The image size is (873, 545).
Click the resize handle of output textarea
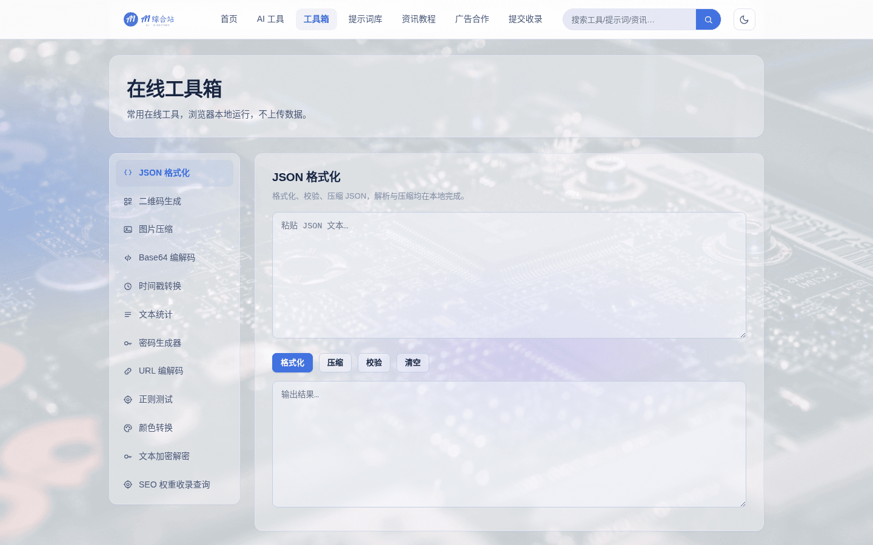pos(742,503)
